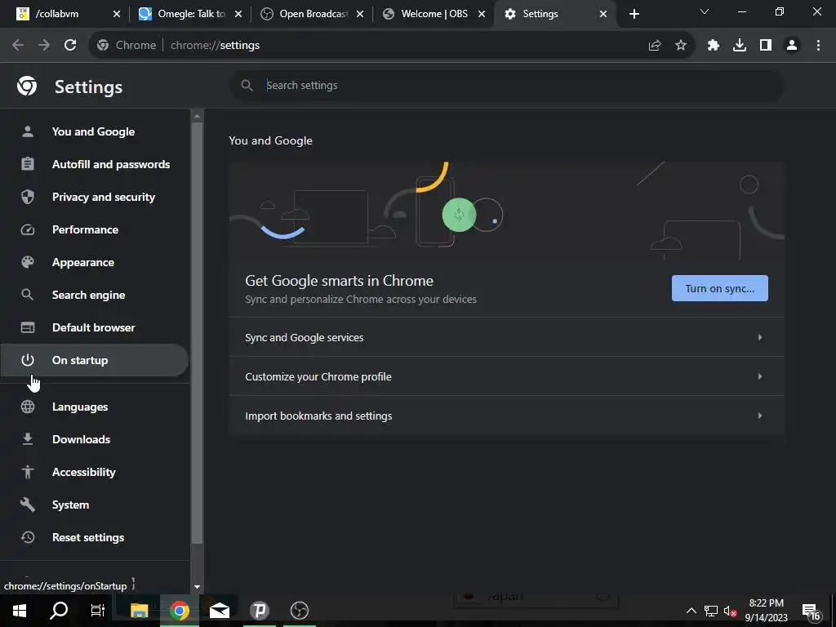Screen dimensions: 836x627
Task: Click the magnifier icon in search settings
Action: pos(247,85)
